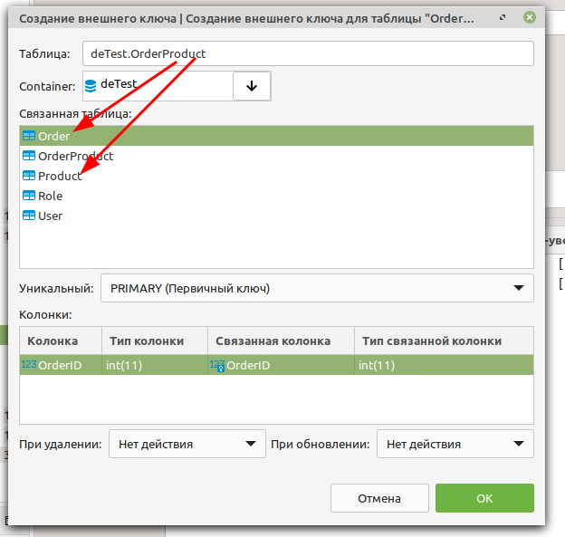Screen dimensions: 565x537
Task: Click the Колонка column header
Action: click(53, 340)
